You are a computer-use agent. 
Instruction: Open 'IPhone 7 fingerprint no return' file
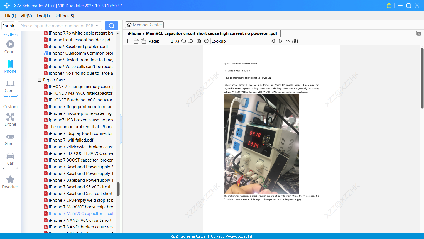(x=78, y=107)
